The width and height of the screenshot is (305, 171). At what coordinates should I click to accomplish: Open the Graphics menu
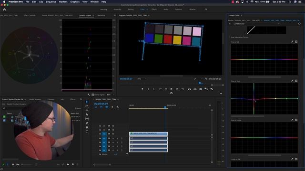(75, 2)
